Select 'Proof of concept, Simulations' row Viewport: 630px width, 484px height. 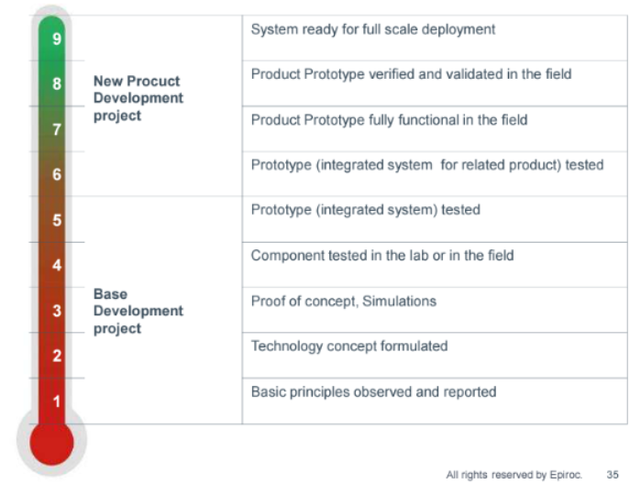[435, 310]
